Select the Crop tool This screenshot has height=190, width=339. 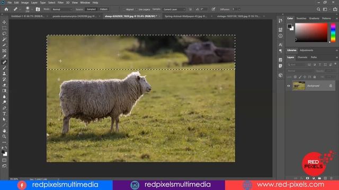4,45
